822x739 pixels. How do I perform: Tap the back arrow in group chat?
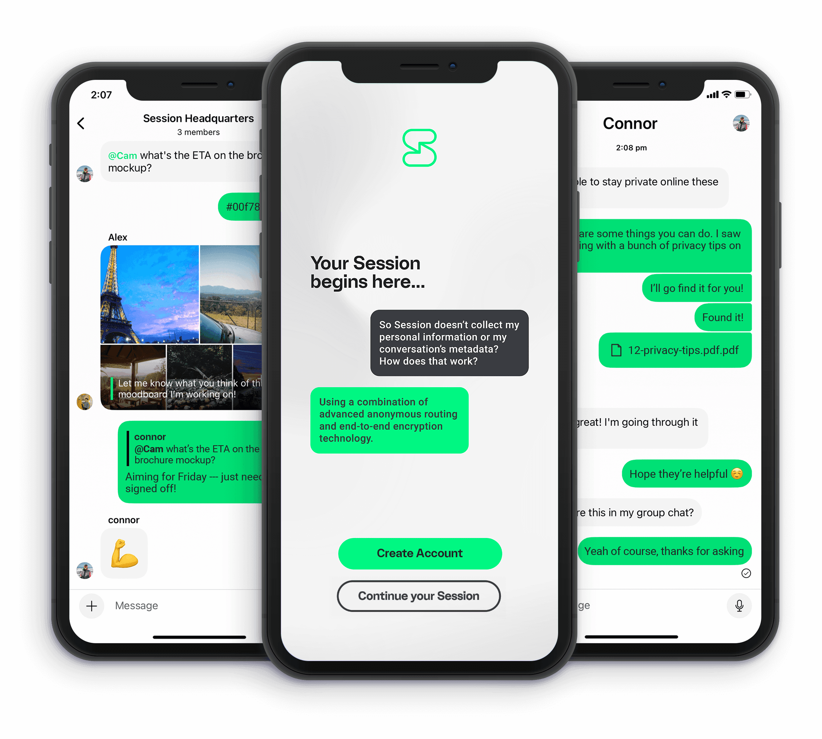[81, 123]
